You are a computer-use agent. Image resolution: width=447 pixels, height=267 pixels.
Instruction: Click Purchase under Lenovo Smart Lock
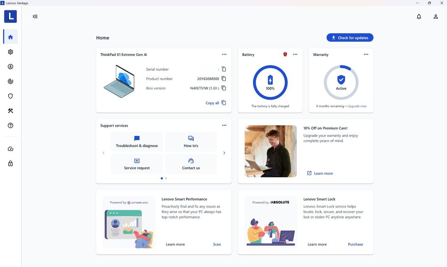coord(355,244)
